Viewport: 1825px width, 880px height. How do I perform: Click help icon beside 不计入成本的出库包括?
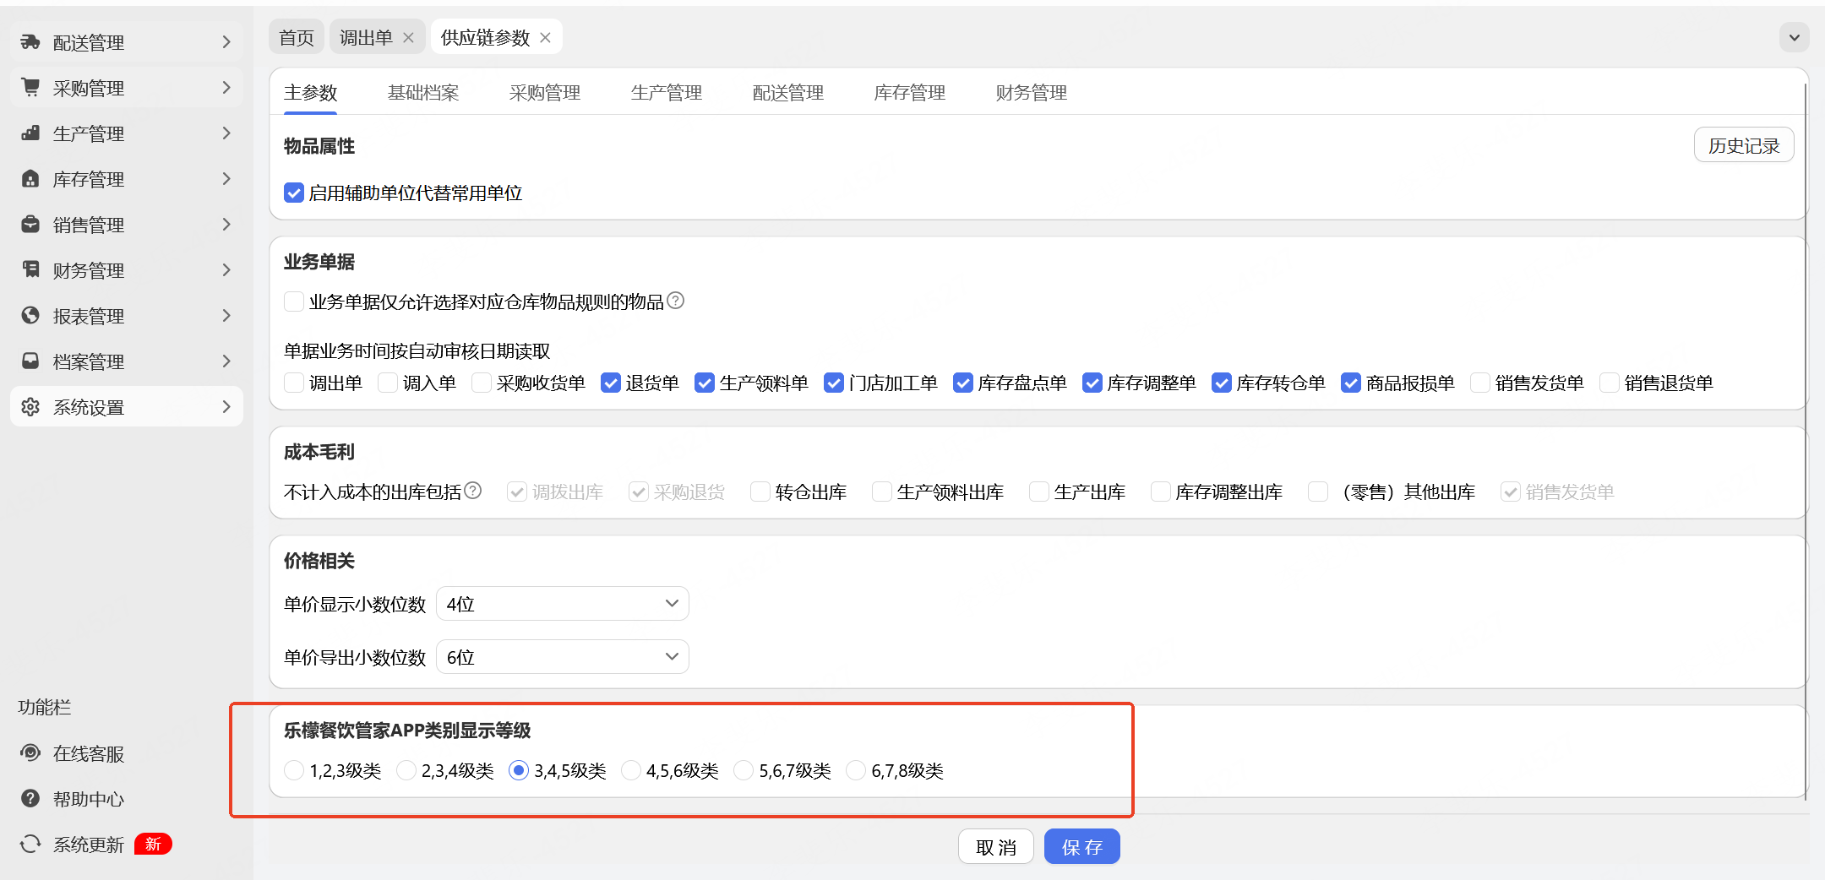pos(473,491)
